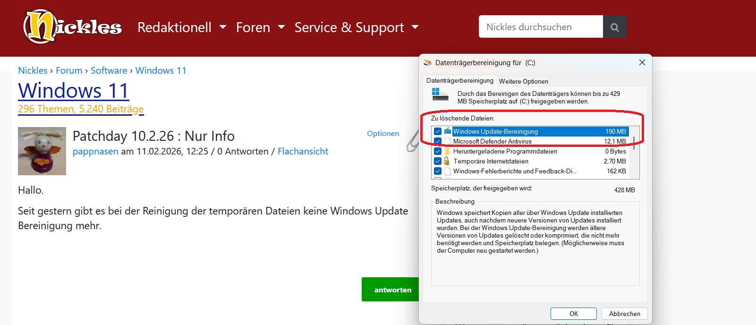Viewport: 756px width, 325px height.
Task: Click the disk cleanup title bar icon
Action: click(x=428, y=62)
